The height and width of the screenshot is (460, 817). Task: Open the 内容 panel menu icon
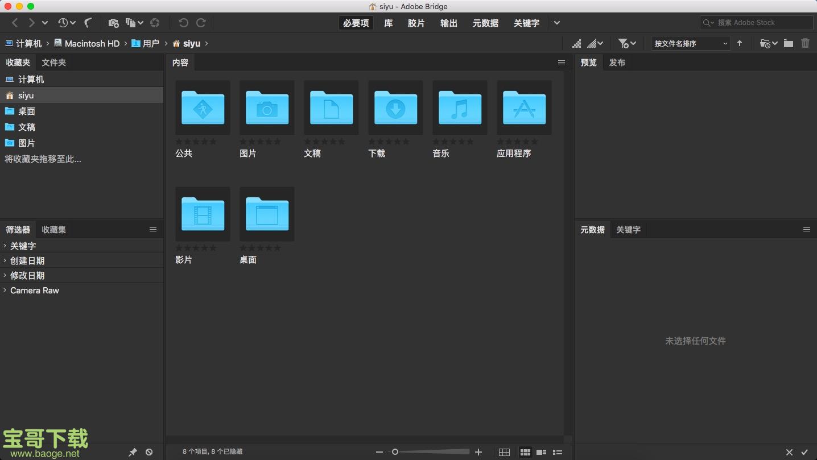tap(562, 63)
